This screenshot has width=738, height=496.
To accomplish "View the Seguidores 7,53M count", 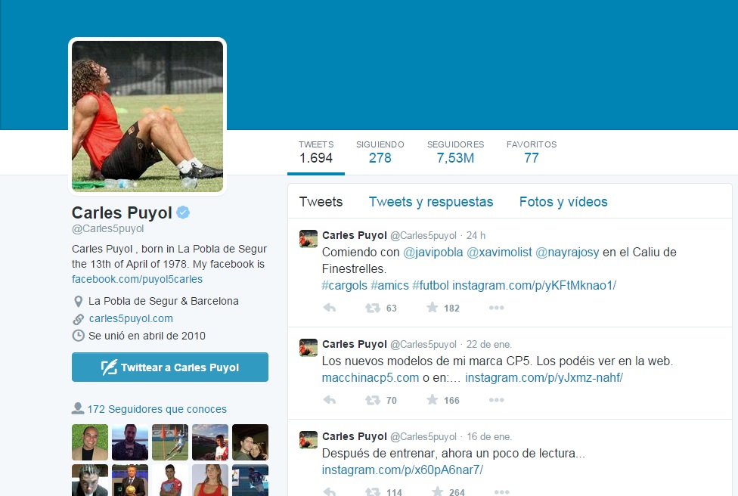I will [x=455, y=152].
